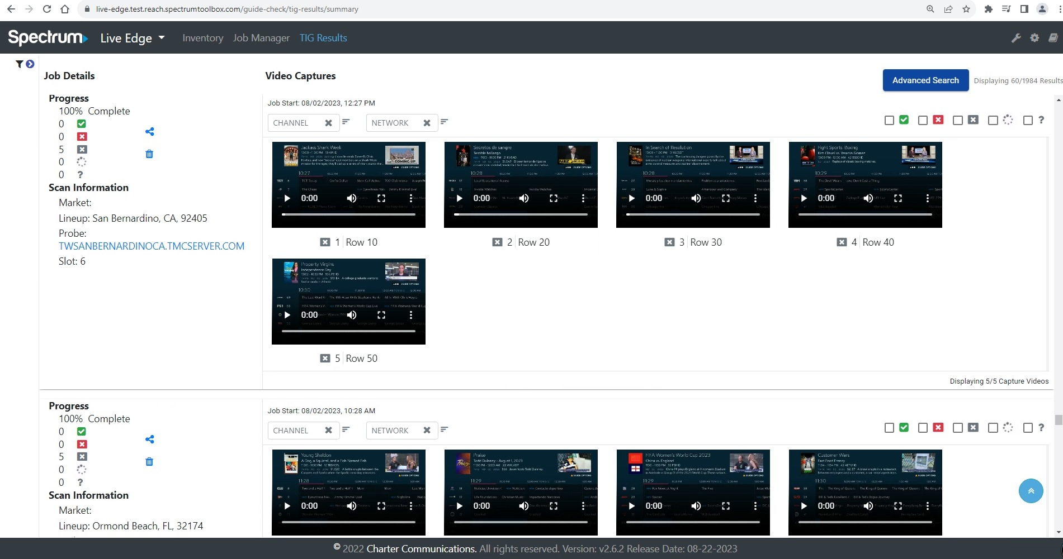Open more options on Praise capture video
Viewport: 1063px width, 559px height.
point(583,506)
